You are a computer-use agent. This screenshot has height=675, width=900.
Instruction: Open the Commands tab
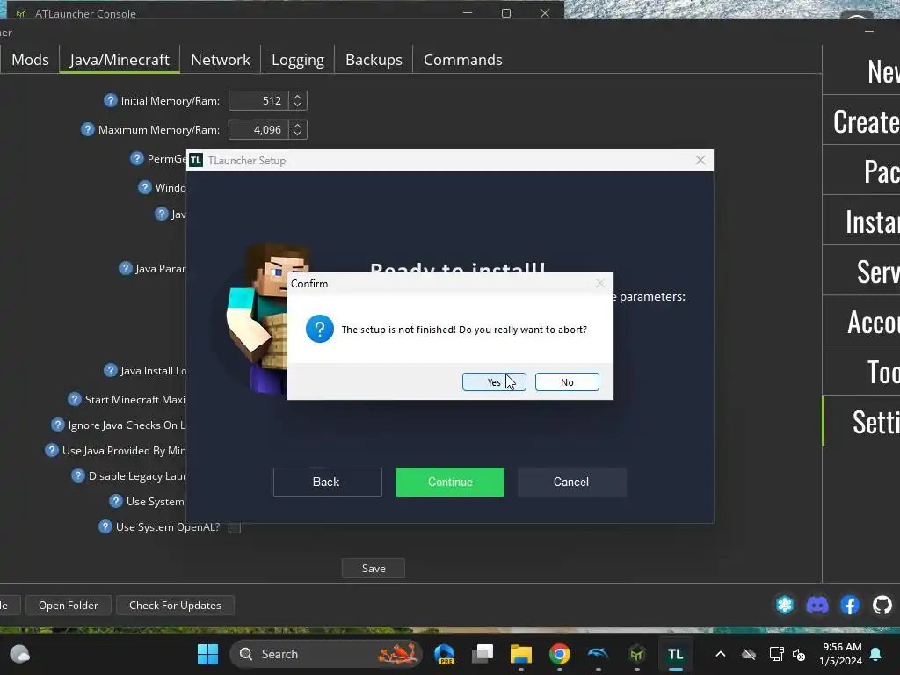(x=462, y=60)
